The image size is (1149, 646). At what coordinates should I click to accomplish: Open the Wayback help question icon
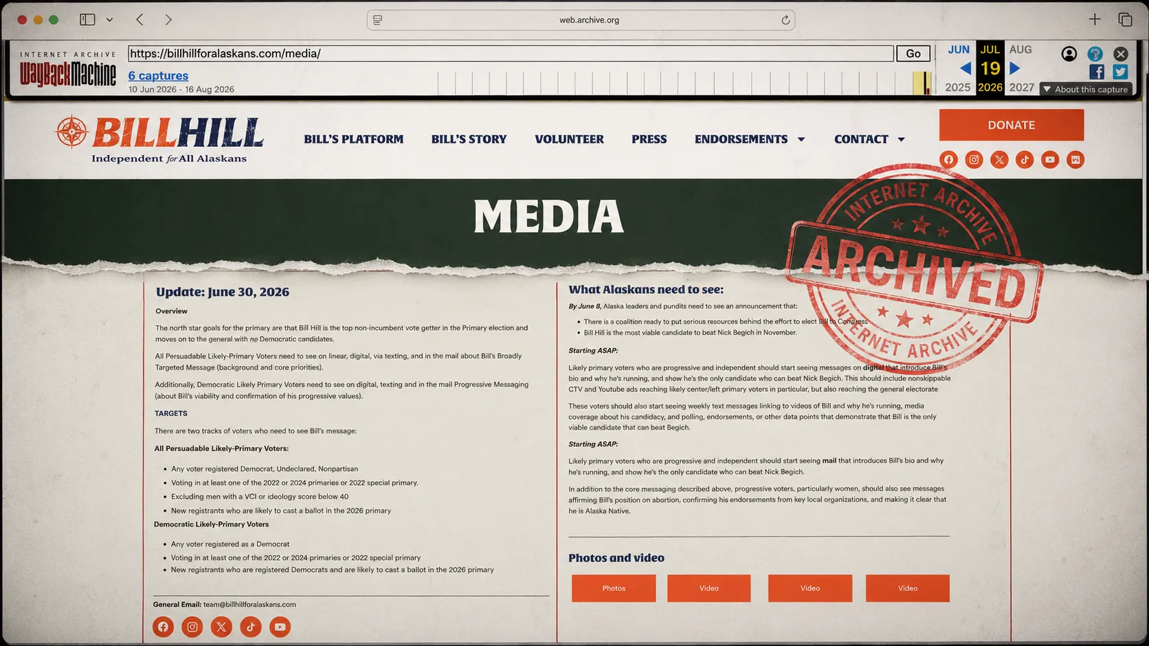[1095, 54]
